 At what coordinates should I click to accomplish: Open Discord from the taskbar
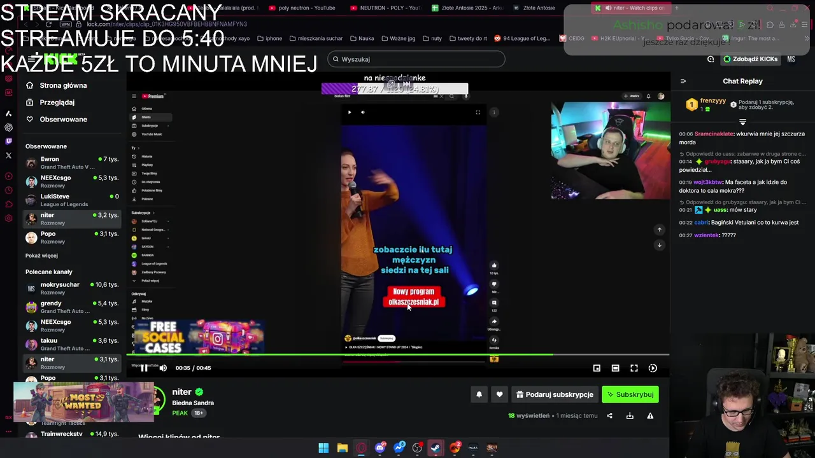point(380,448)
